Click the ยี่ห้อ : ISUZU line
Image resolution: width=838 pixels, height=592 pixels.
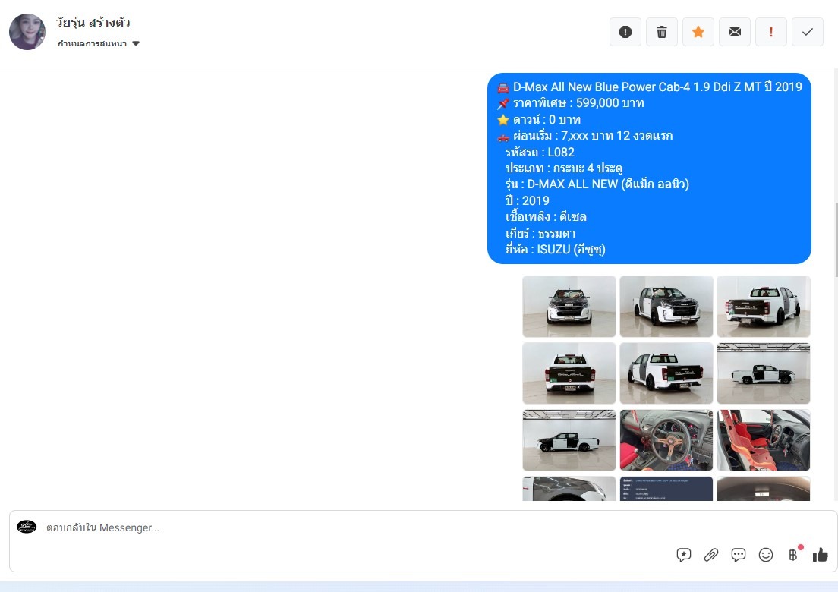[x=556, y=250]
